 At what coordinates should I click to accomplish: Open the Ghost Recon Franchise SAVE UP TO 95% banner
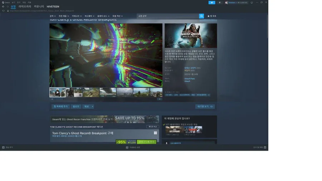coord(104,119)
